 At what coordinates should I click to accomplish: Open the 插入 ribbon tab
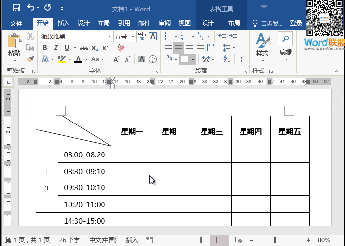coord(64,23)
